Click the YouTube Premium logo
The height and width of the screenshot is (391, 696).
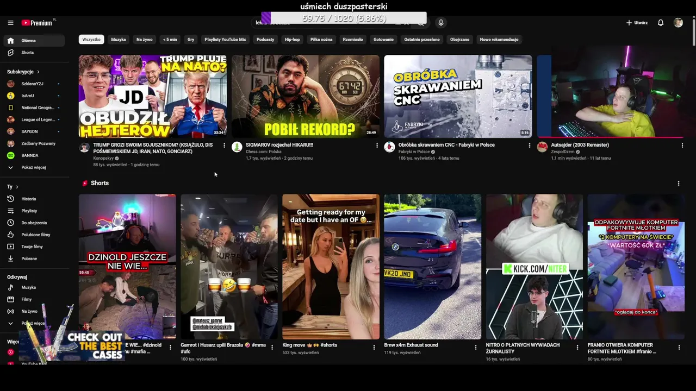tap(37, 23)
